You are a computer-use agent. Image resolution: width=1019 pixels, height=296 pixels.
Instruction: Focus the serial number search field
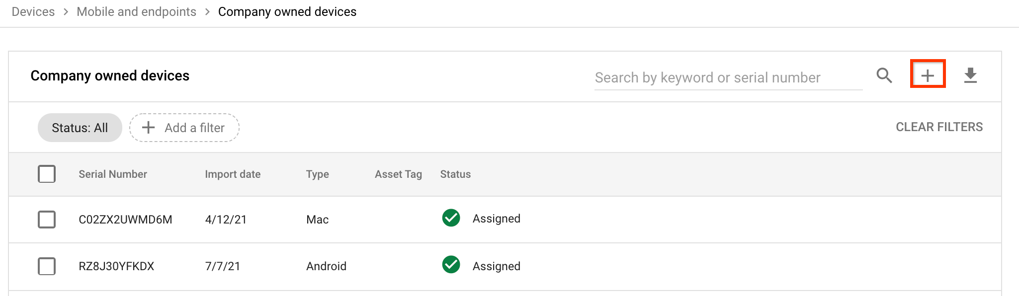728,78
